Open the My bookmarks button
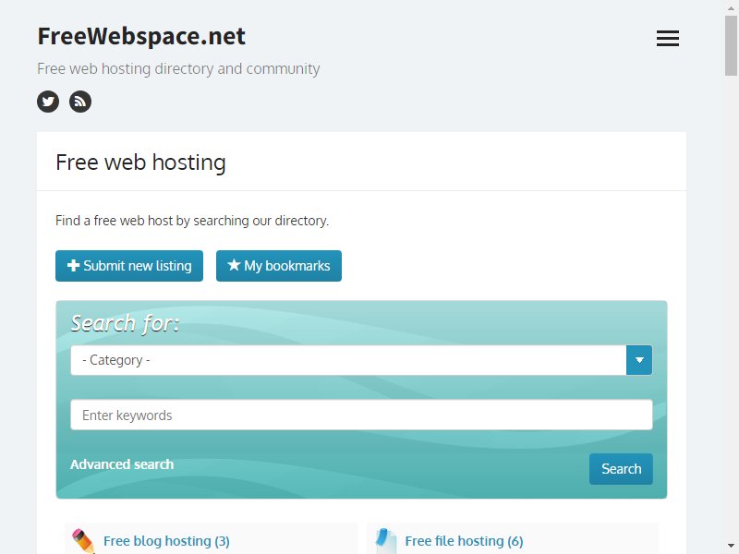The image size is (739, 554). pyautogui.click(x=279, y=266)
